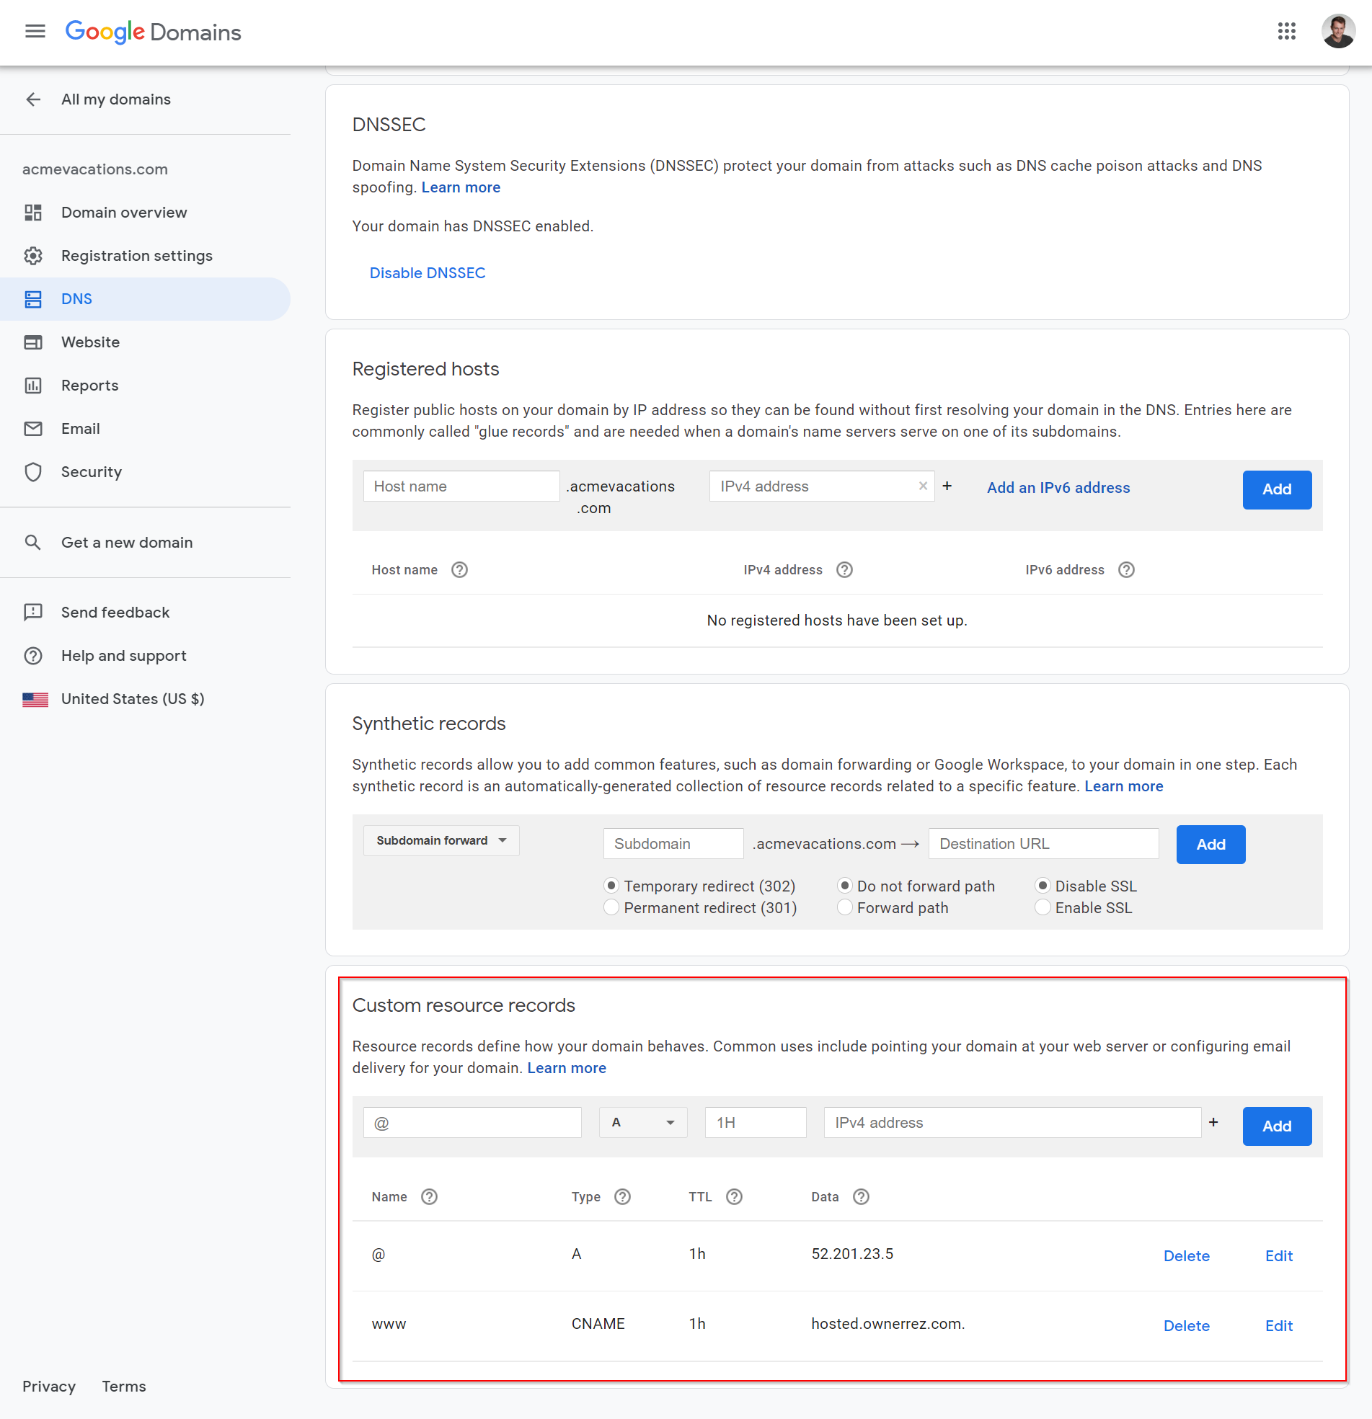The height and width of the screenshot is (1419, 1372).
Task: Click the Send feedback icon
Action: click(x=33, y=613)
